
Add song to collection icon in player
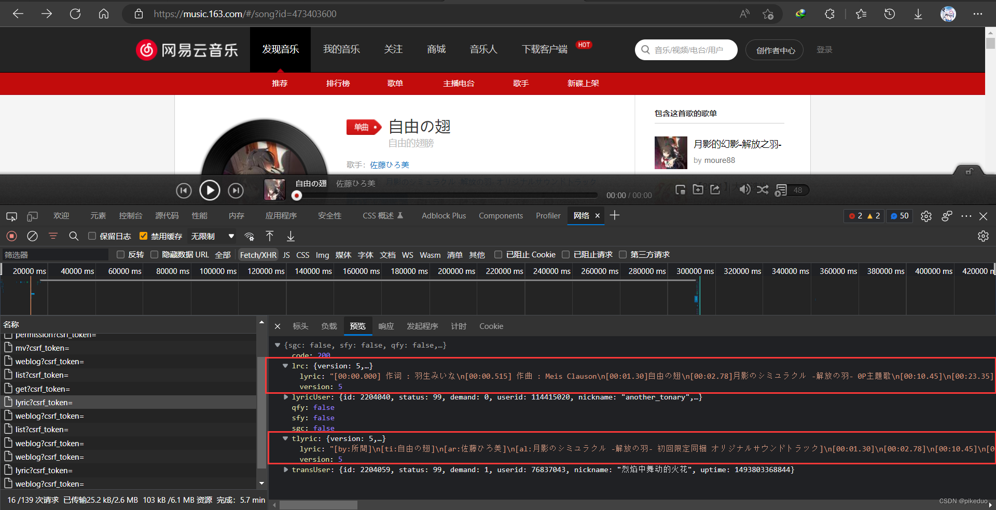coord(698,189)
